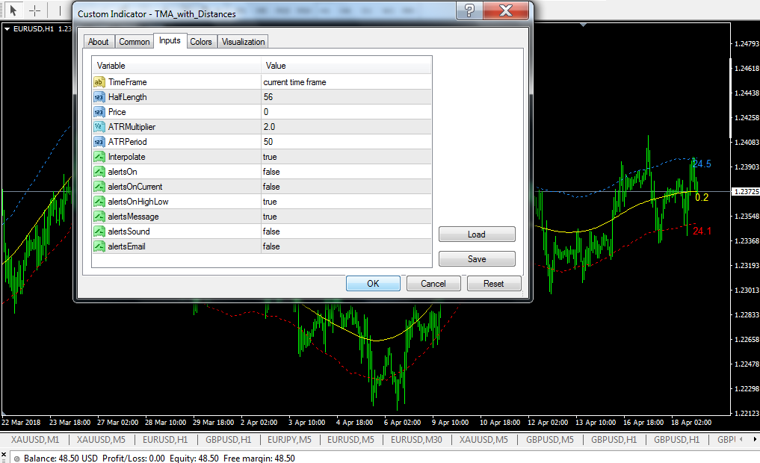The image size is (760, 463).
Task: Close the terminal panel with the X icon
Action: [4, 455]
